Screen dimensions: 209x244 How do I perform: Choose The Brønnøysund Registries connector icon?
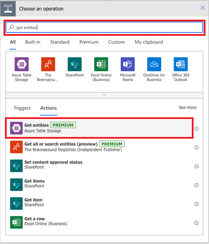pos(48,64)
